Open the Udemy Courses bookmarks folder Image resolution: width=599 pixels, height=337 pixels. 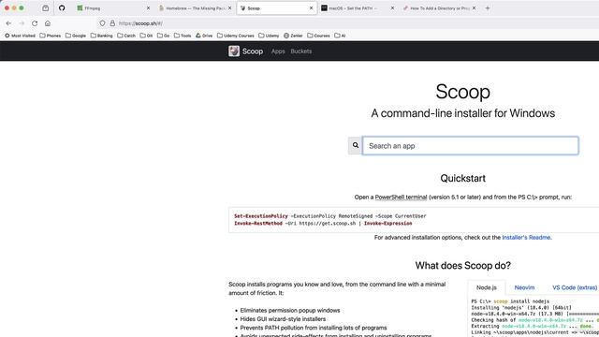[x=236, y=36]
